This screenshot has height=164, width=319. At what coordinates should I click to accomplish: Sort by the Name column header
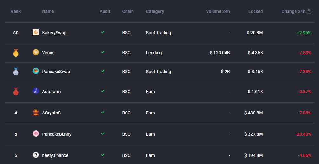(48, 11)
